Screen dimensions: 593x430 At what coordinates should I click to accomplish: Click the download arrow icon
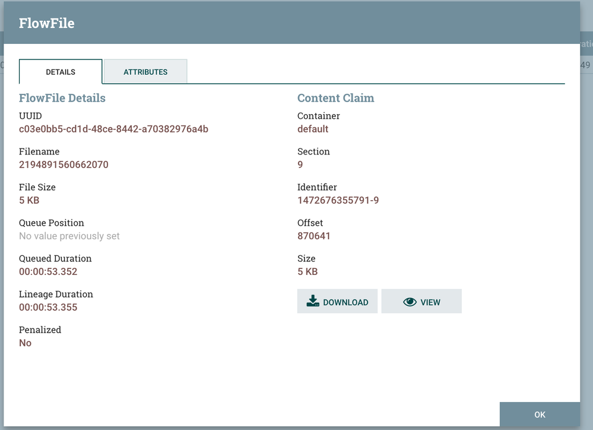313,301
